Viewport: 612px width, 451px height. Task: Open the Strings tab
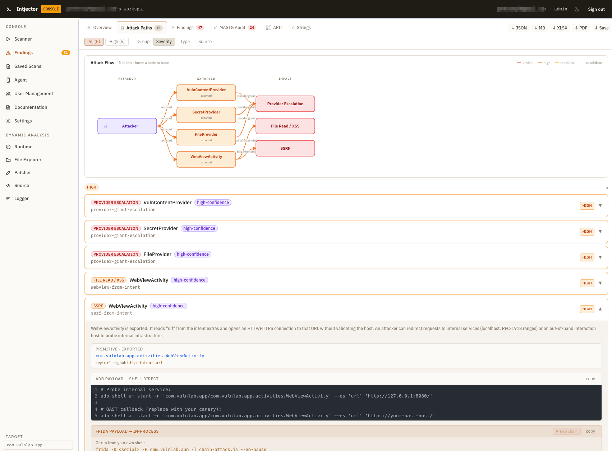click(301, 28)
